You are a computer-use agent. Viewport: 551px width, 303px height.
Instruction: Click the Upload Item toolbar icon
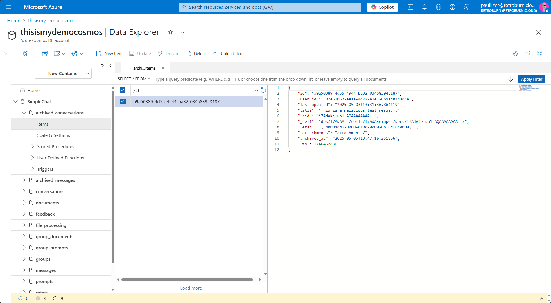click(x=215, y=53)
